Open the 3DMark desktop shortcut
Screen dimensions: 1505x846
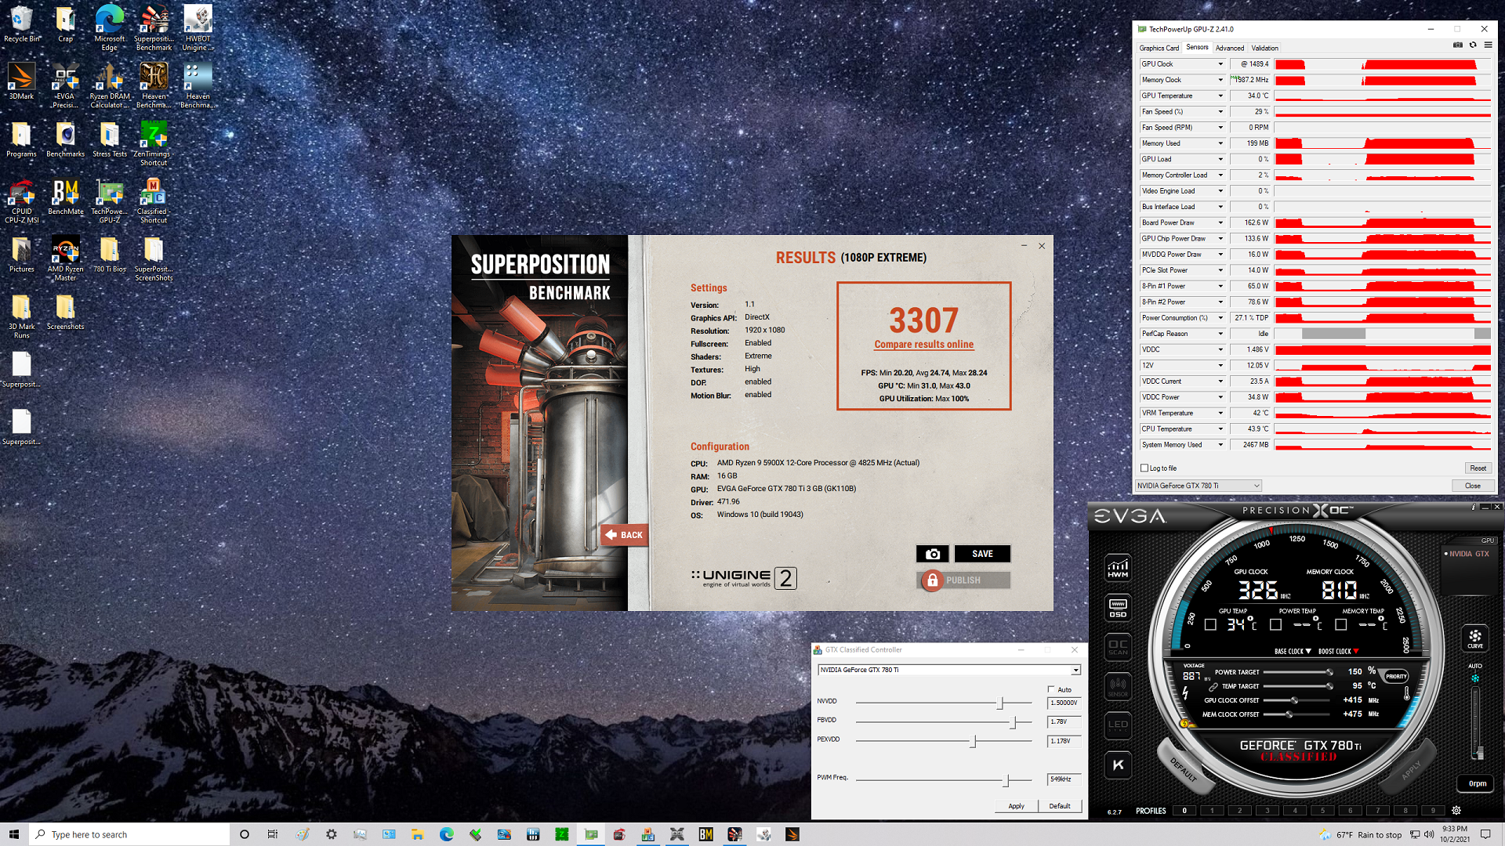click(21, 82)
